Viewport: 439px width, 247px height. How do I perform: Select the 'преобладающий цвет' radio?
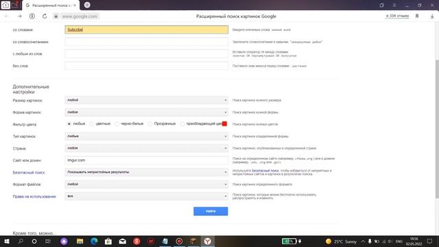pos(182,123)
